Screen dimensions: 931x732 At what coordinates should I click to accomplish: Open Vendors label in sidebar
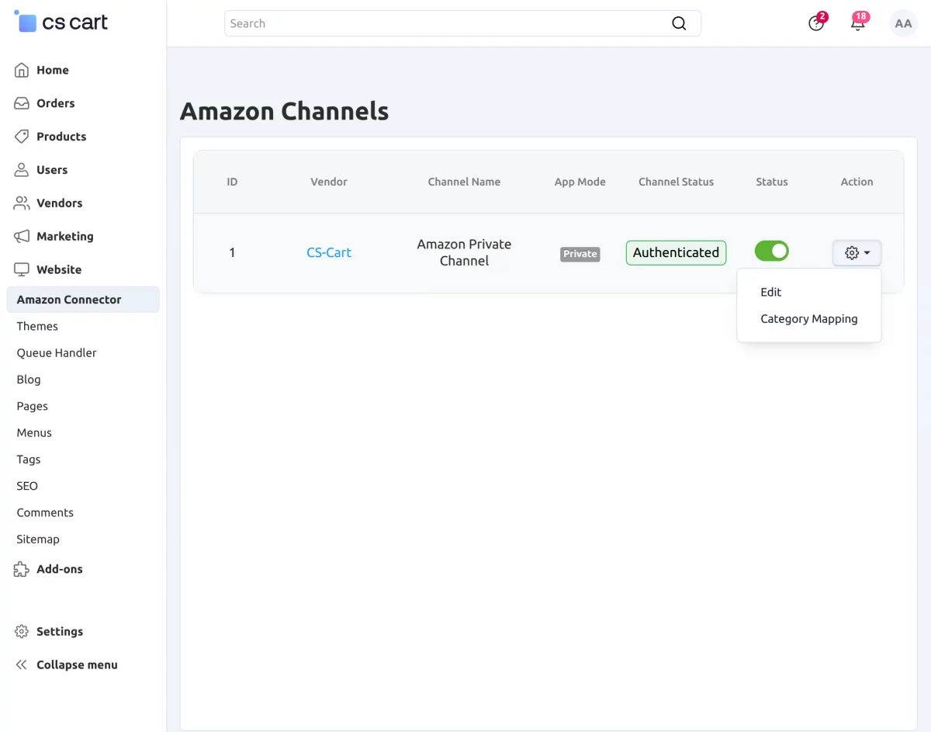(59, 203)
